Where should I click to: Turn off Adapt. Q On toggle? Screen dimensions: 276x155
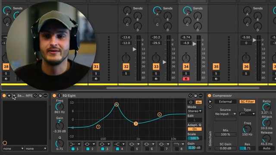(194, 129)
